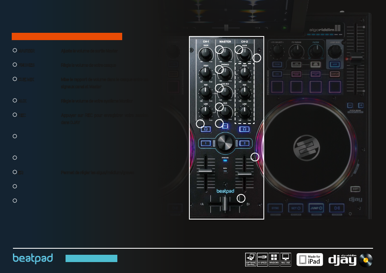Screen dimensions: 386x273
Task: Click the vinyl record icon beside djay
Action: click(x=366, y=260)
